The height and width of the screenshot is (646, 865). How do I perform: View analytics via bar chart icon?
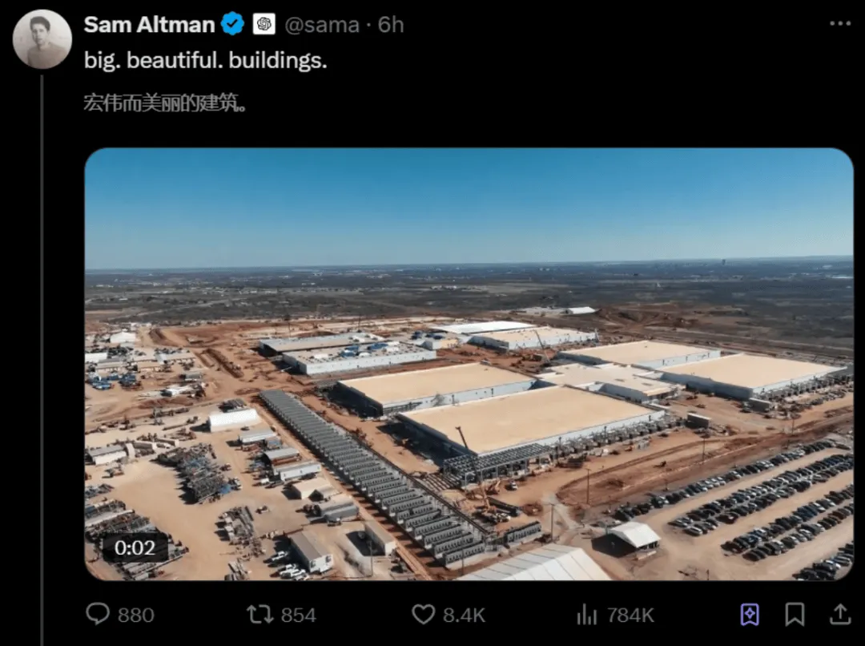[x=587, y=615]
